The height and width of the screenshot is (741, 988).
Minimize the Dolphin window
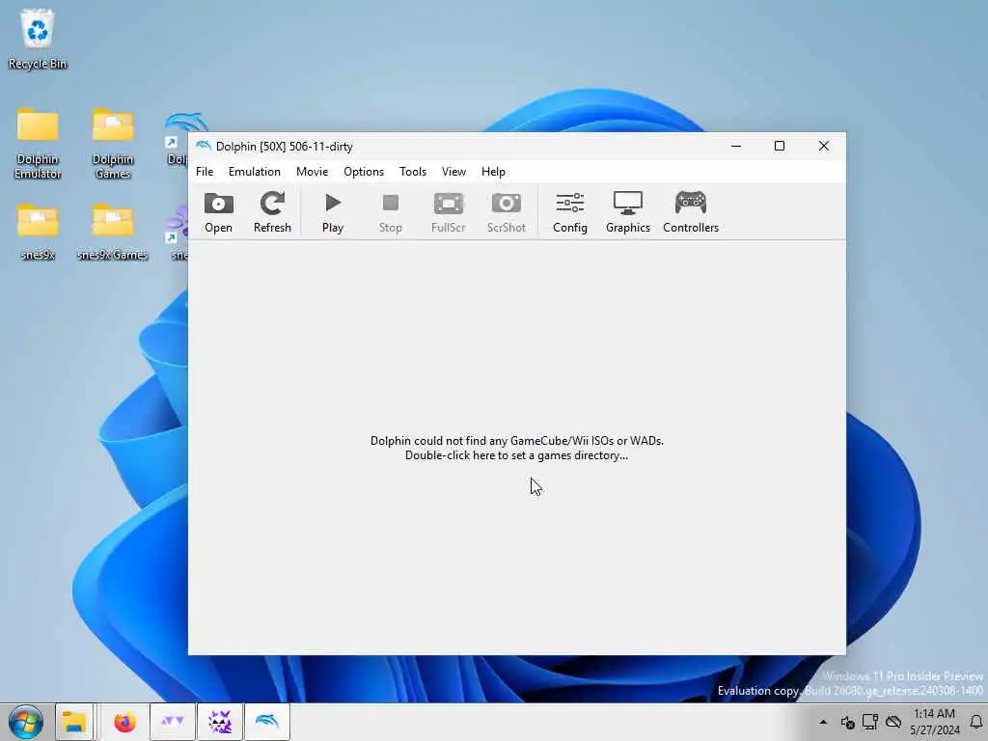[x=736, y=147]
